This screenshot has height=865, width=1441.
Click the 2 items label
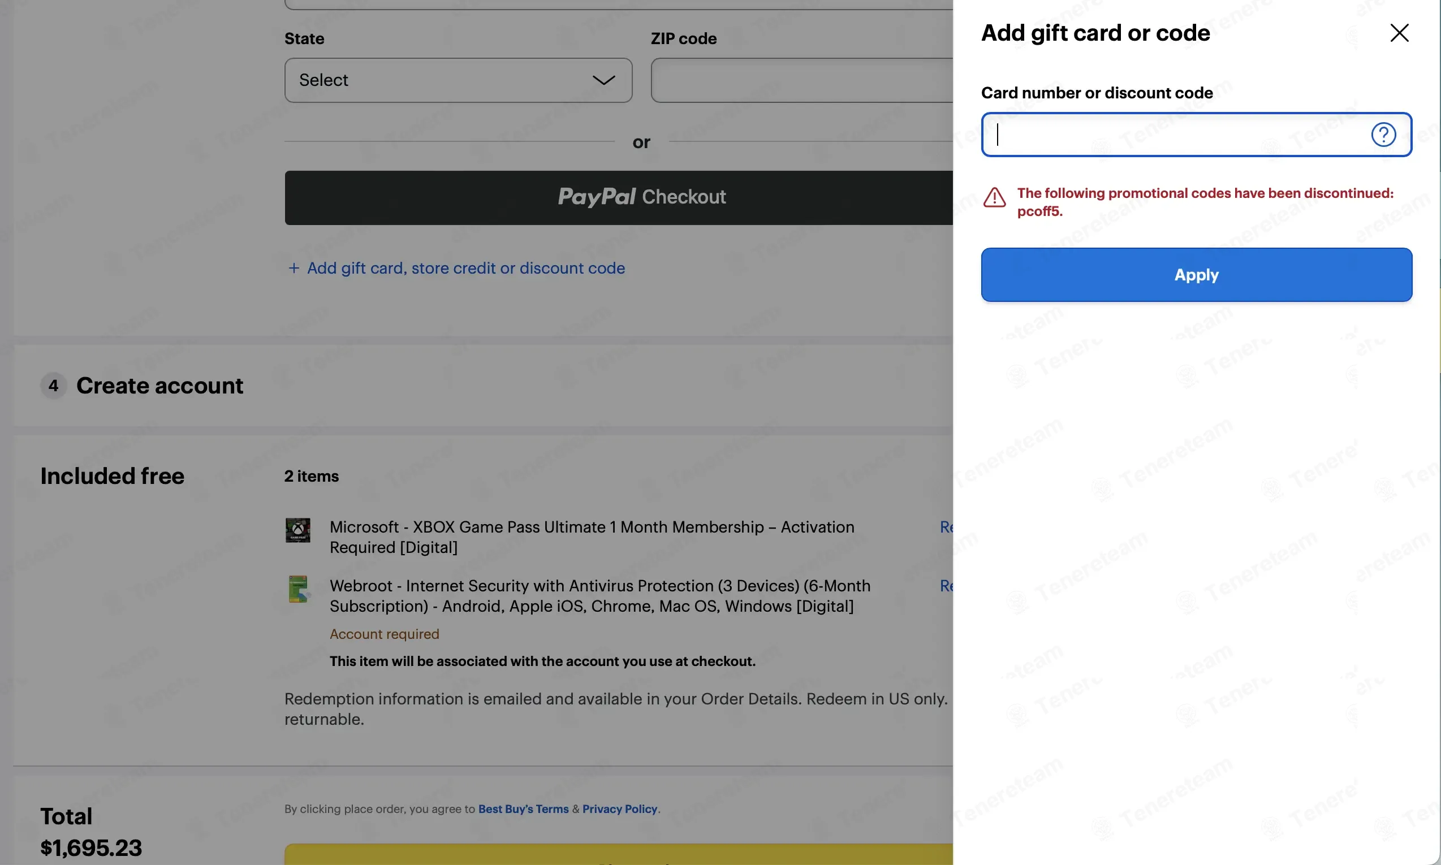(311, 476)
